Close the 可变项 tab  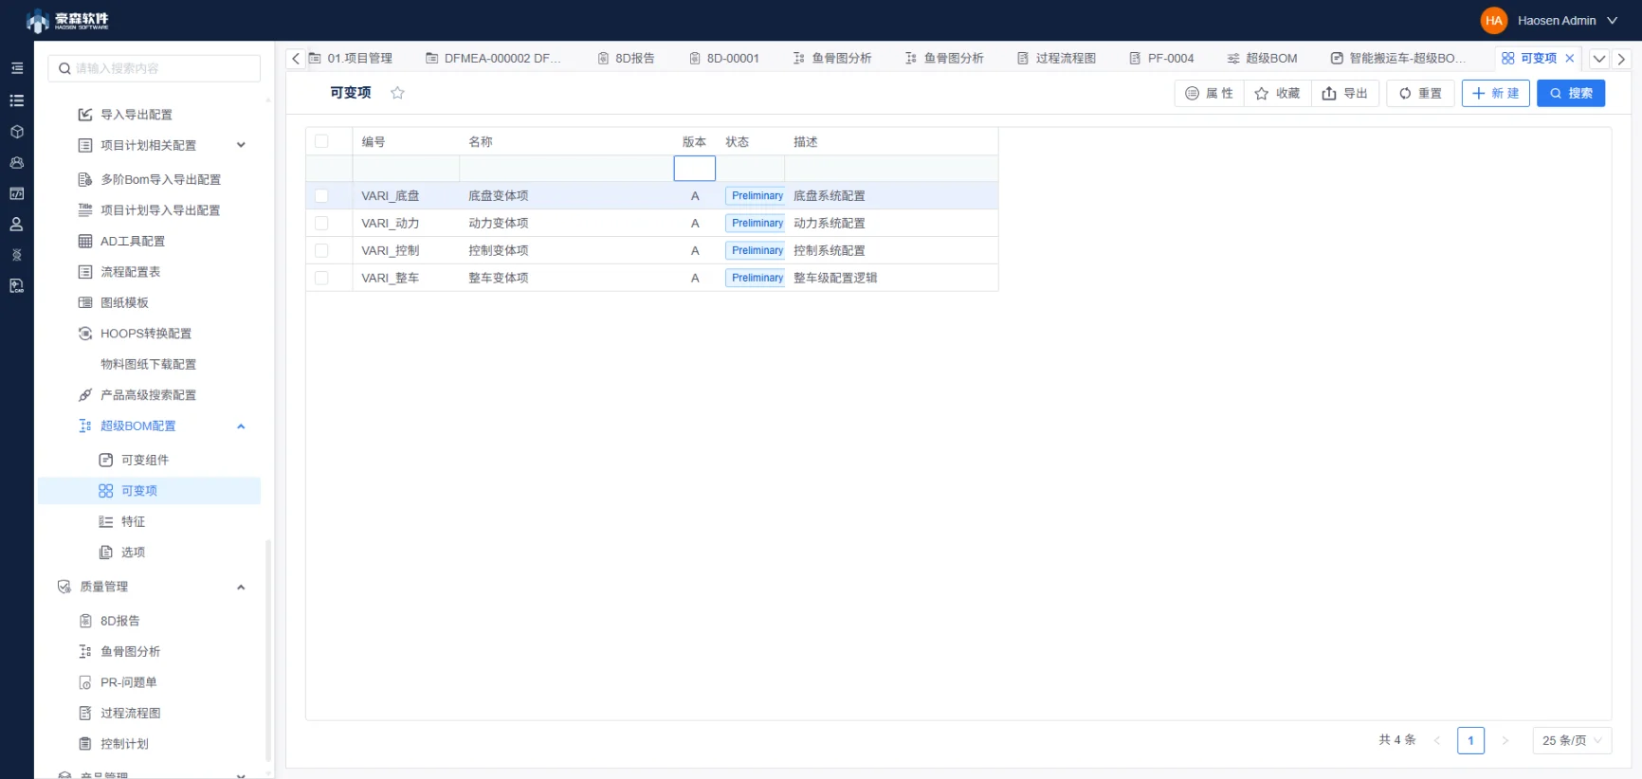point(1570,59)
